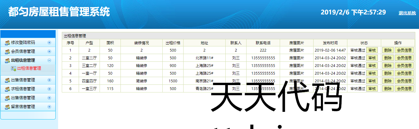Click 删除 for the 青岛路25# listing

[388, 88]
